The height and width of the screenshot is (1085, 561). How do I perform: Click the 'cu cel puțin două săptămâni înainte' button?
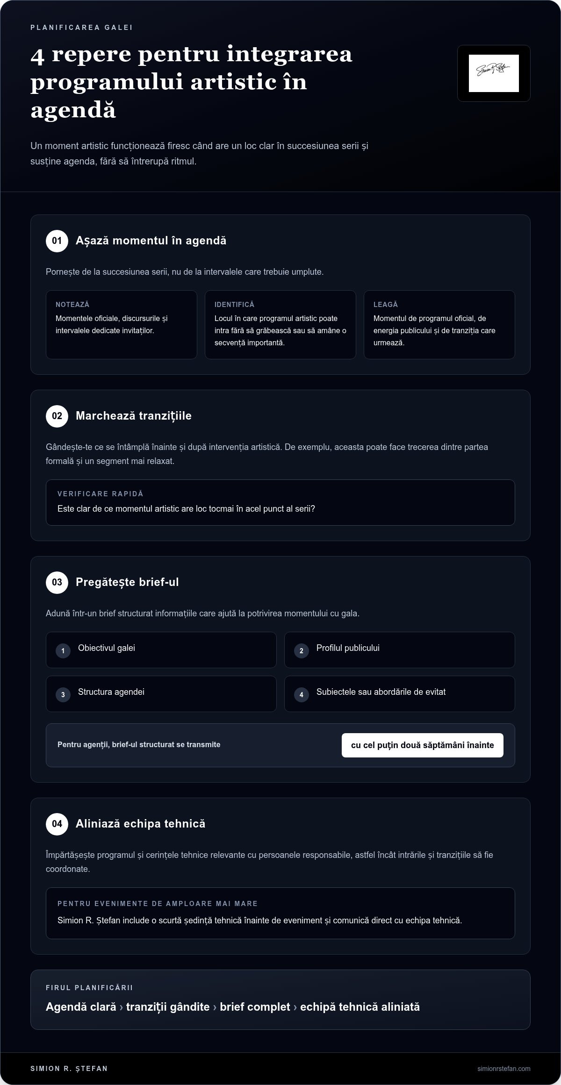pyautogui.click(x=423, y=745)
